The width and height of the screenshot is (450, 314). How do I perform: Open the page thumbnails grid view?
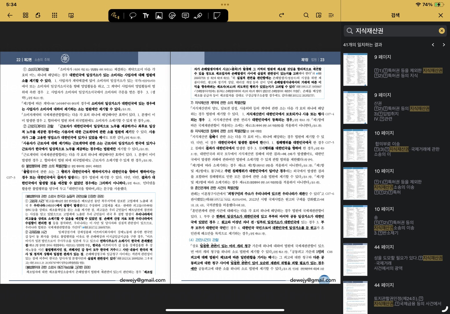tap(26, 15)
